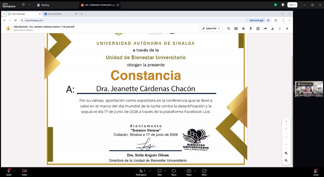
Task: Click the site info icon in address bar
Action: pos(22,20)
